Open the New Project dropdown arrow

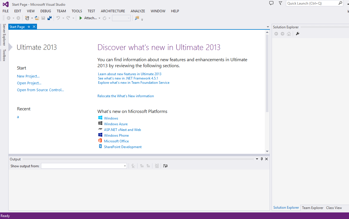(x=32, y=18)
